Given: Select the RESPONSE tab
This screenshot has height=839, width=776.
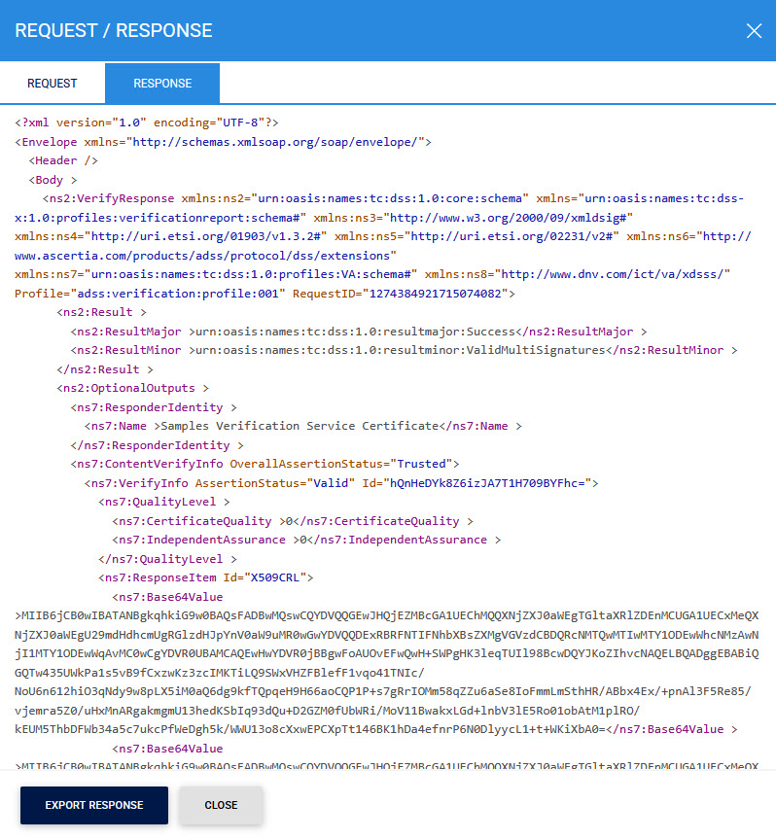Looking at the screenshot, I should pos(162,84).
